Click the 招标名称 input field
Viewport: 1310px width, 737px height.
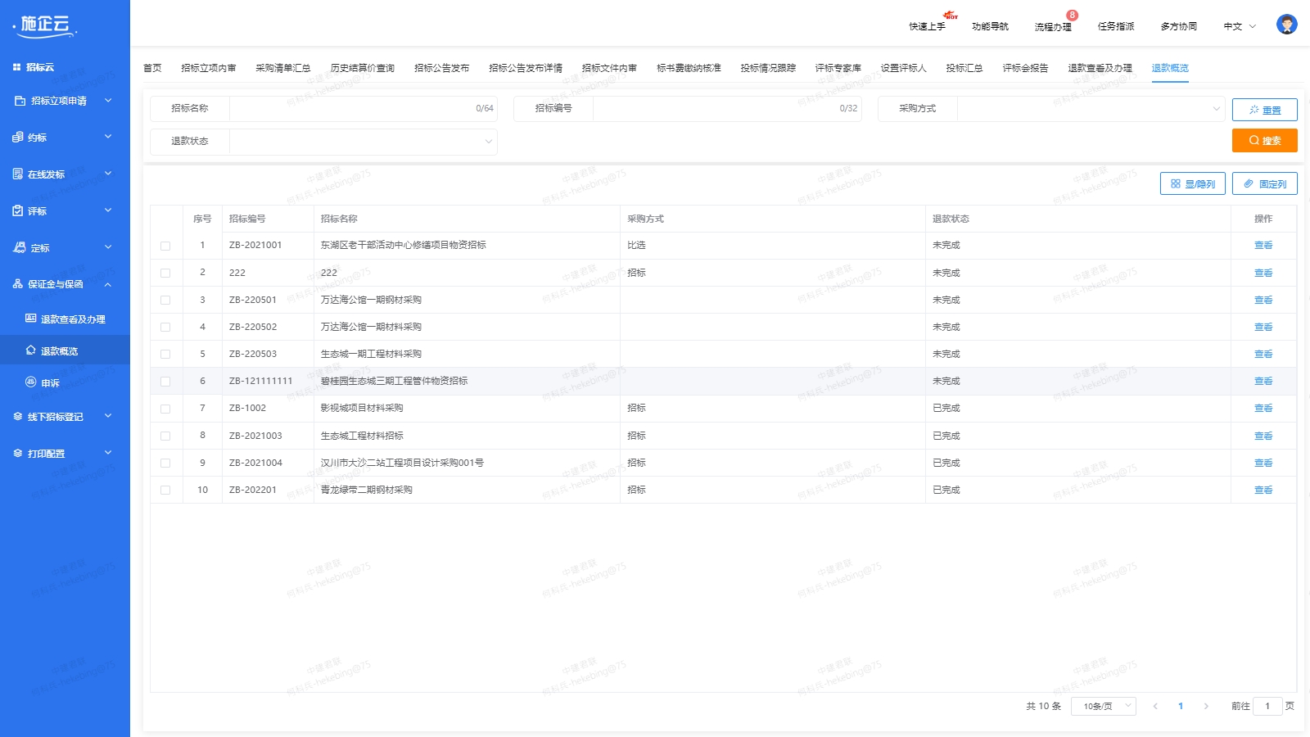coord(352,108)
